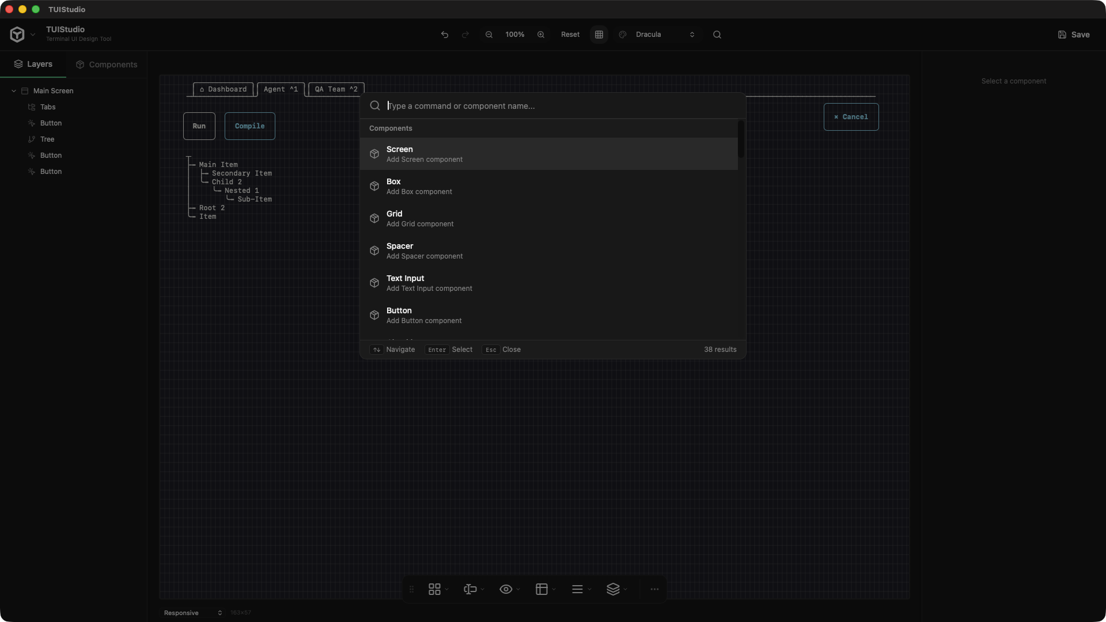Set zoom level by clicking 100%
This screenshot has width=1106, height=622.
coord(514,35)
